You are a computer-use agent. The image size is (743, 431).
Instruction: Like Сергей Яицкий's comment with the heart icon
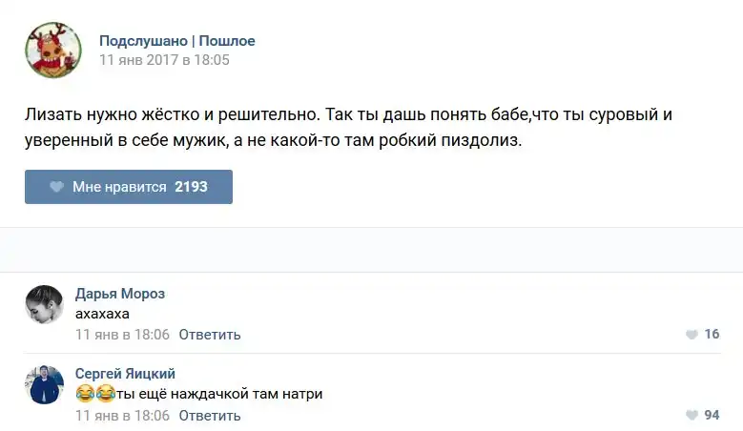691,416
